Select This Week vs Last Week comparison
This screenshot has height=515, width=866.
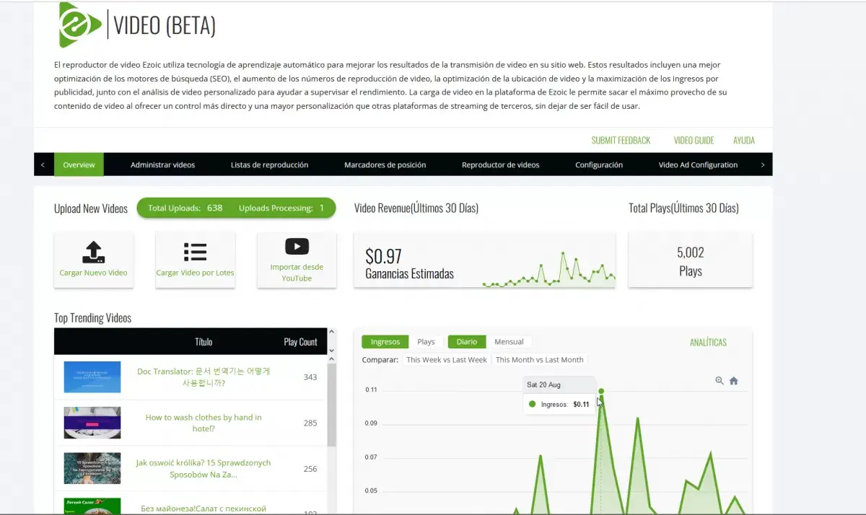(x=446, y=359)
